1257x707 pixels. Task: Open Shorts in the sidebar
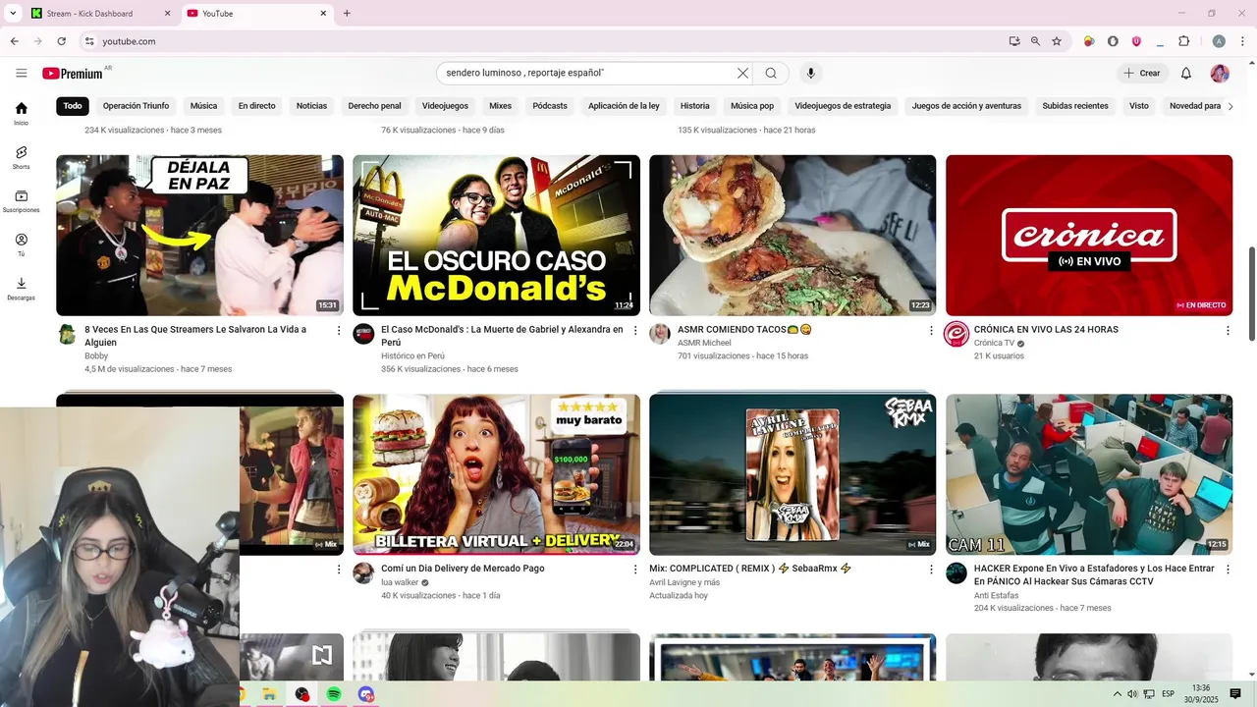tap(21, 158)
